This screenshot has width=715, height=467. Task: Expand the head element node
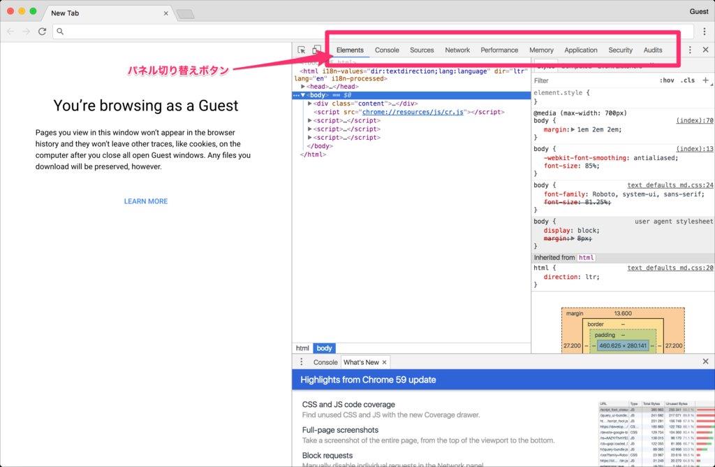point(303,86)
